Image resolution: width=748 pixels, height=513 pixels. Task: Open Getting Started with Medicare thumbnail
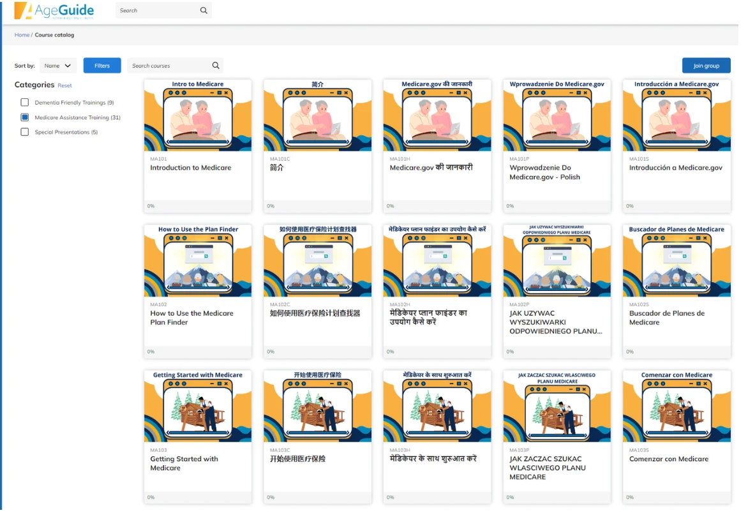(x=198, y=406)
